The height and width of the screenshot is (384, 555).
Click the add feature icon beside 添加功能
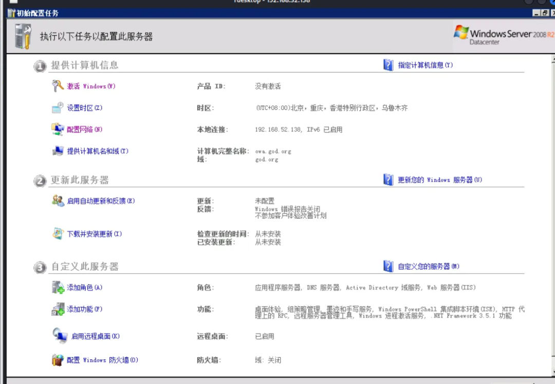(x=58, y=309)
